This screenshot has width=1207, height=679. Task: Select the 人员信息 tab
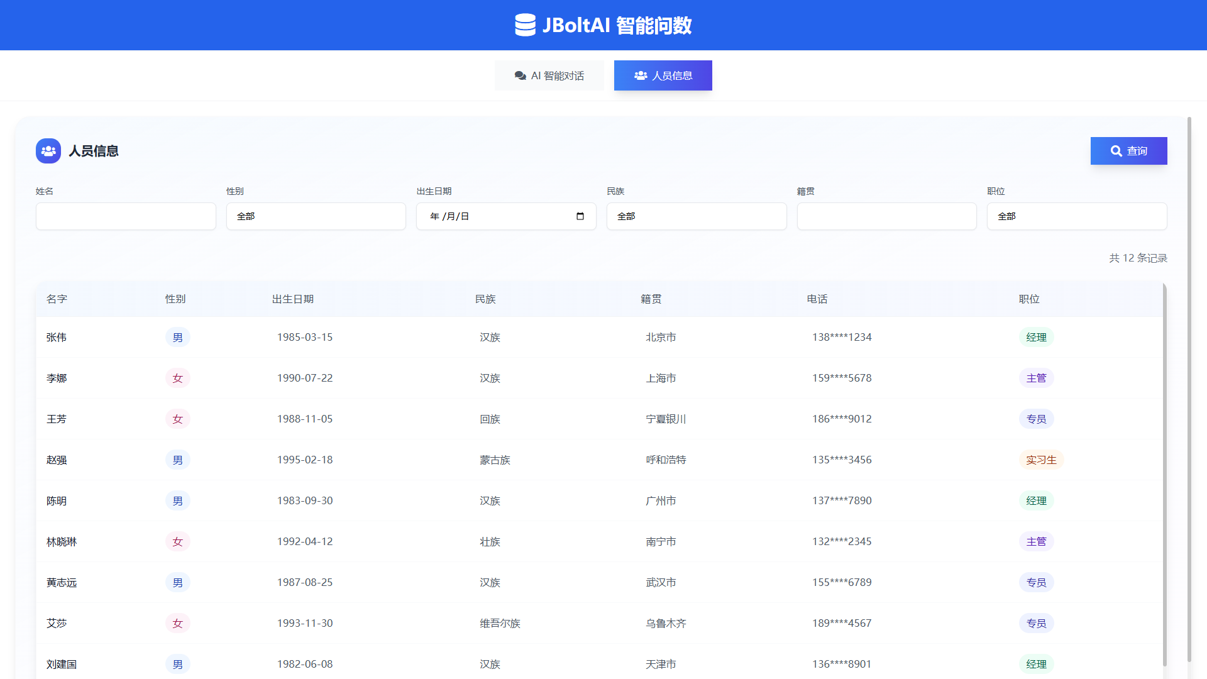[x=663, y=75]
